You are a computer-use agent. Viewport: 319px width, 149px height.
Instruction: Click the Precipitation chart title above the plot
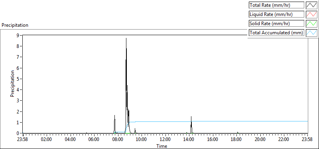tap(15, 25)
